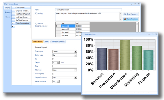Click the row selector arrow beside Approval 2
This screenshot has width=164, height=100.
tap(57, 26)
